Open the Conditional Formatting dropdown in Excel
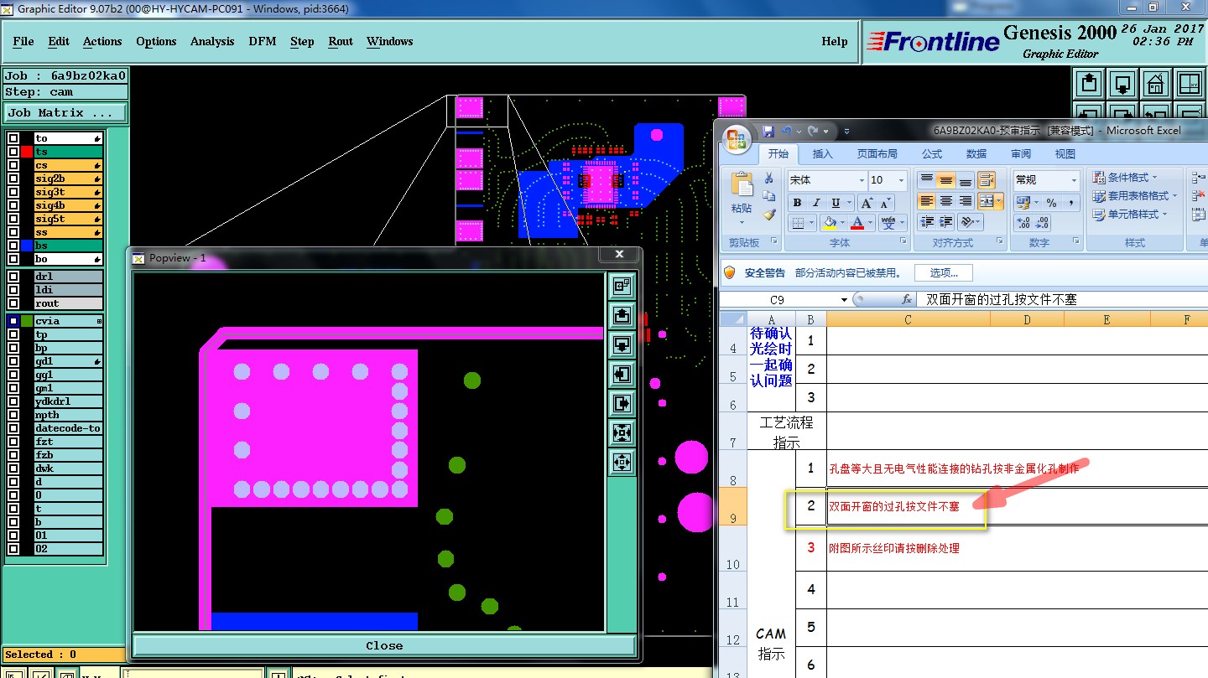The height and width of the screenshot is (678, 1208). (x=1124, y=177)
